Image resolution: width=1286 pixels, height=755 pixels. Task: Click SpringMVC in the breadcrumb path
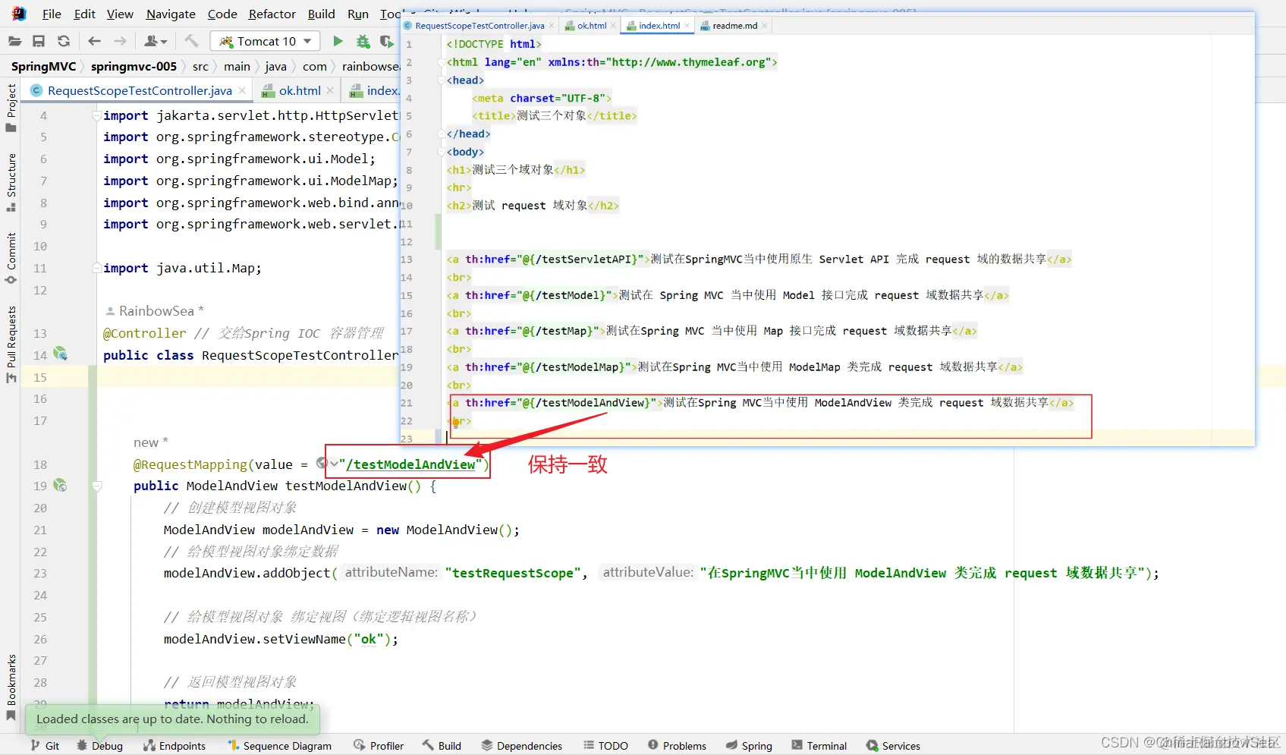(x=44, y=66)
